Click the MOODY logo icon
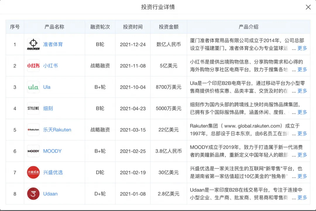The image size is (316, 211). [33, 151]
